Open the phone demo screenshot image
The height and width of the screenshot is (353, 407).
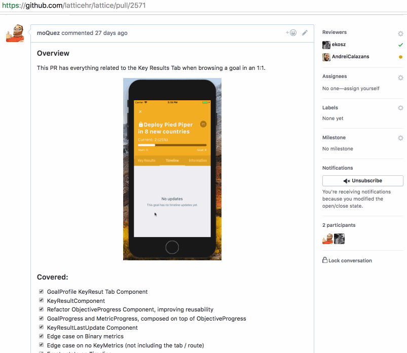pos(172,169)
